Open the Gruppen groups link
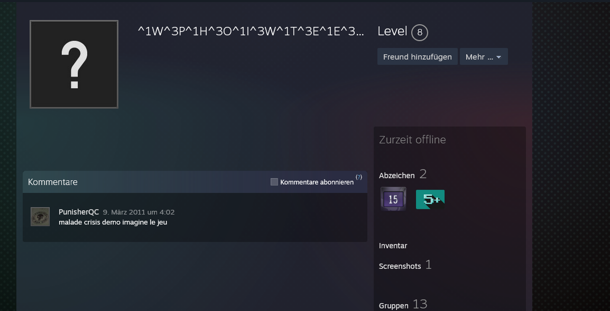This screenshot has width=610, height=311. point(394,306)
